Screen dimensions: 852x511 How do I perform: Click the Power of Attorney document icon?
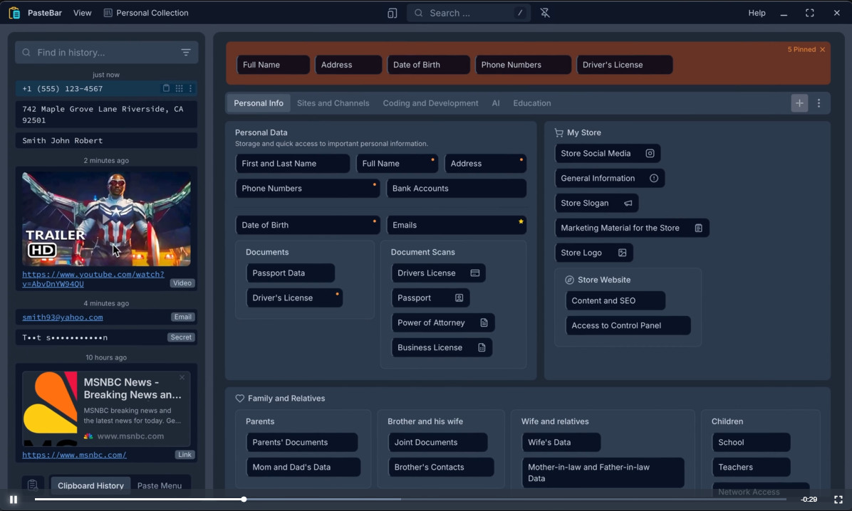pyautogui.click(x=484, y=322)
